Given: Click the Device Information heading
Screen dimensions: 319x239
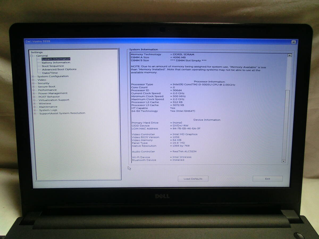Looking at the screenshot, I should click(207, 120).
